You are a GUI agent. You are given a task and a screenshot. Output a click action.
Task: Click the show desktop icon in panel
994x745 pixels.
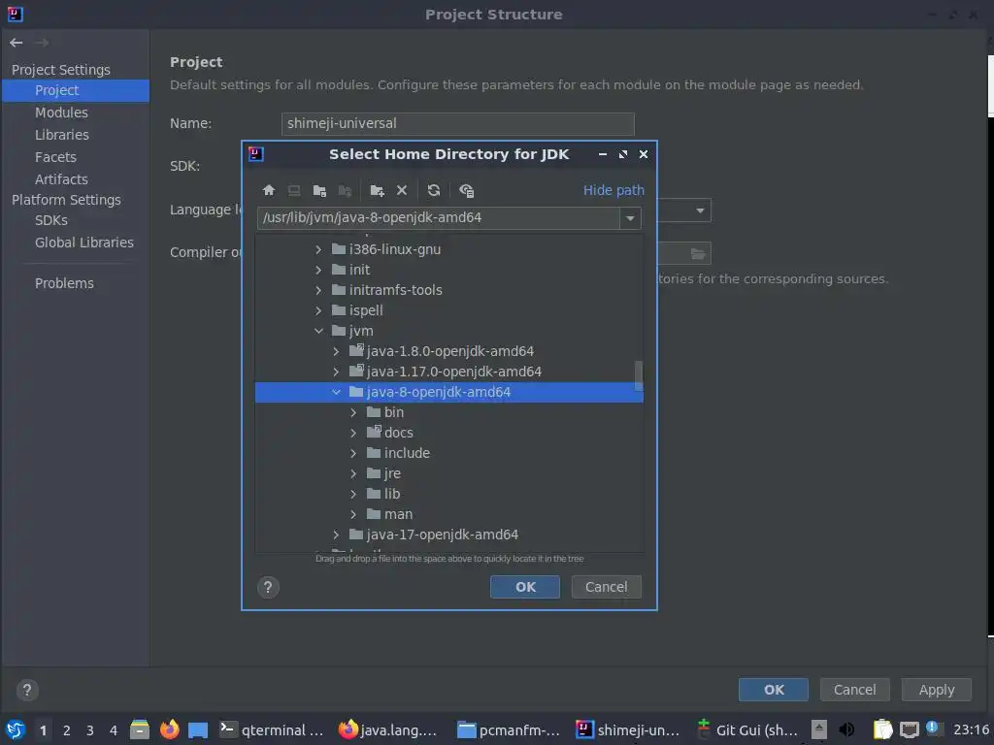pos(198,729)
